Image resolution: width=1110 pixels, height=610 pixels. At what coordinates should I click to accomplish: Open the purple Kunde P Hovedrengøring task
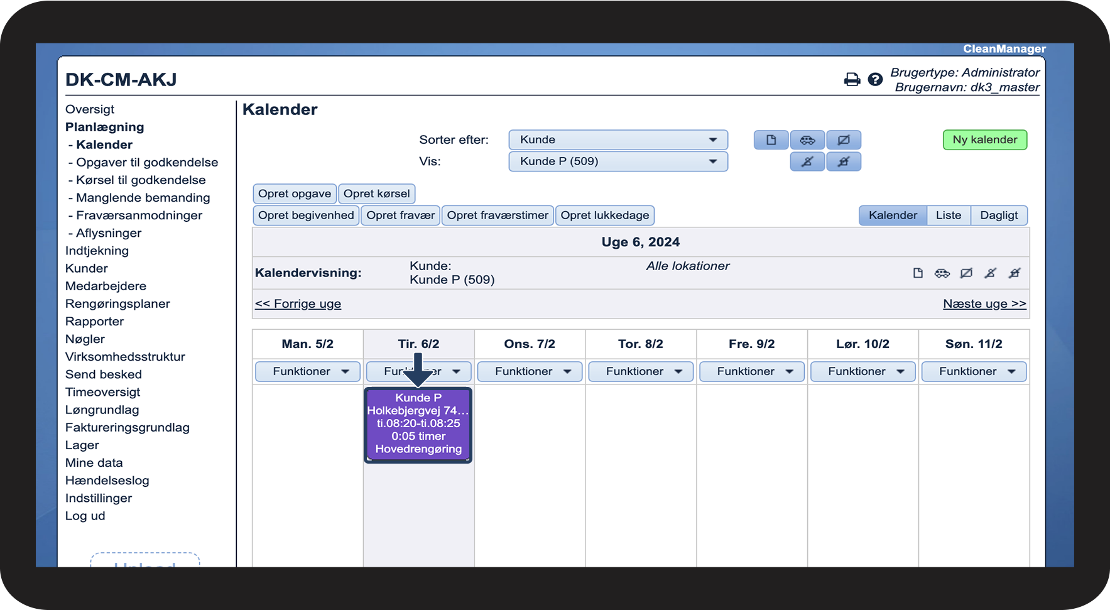coord(418,425)
